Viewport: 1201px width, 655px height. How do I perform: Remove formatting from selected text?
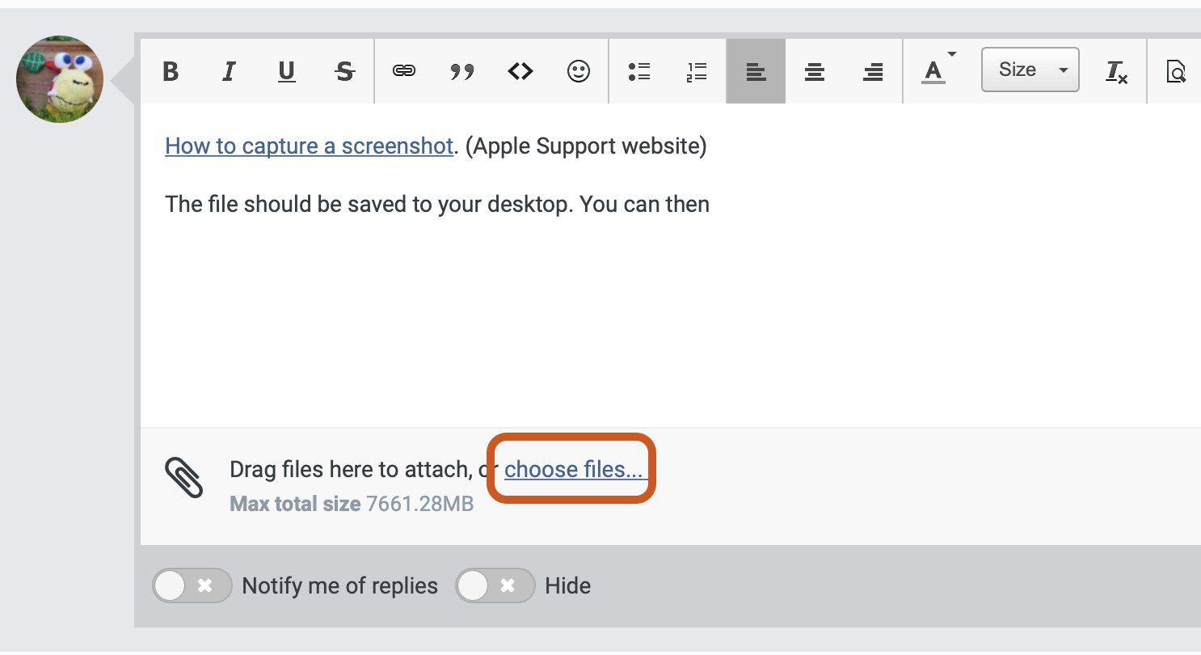(x=1116, y=71)
